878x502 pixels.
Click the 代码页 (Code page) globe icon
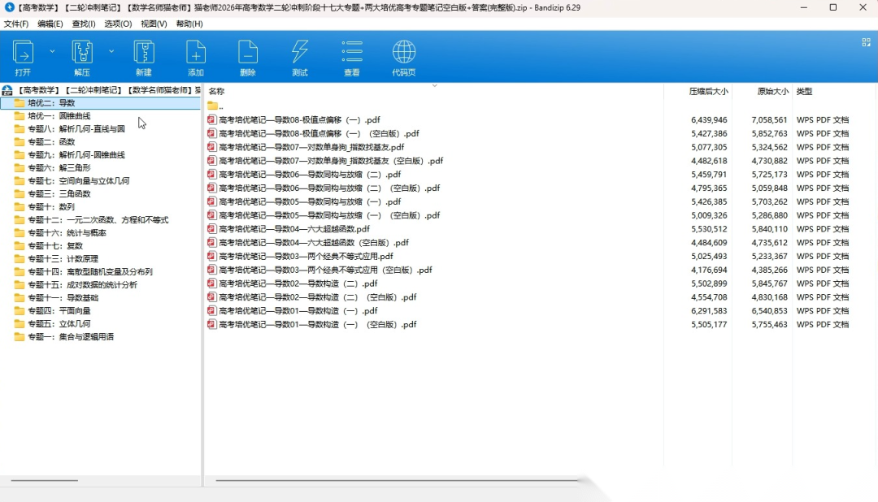(x=404, y=53)
